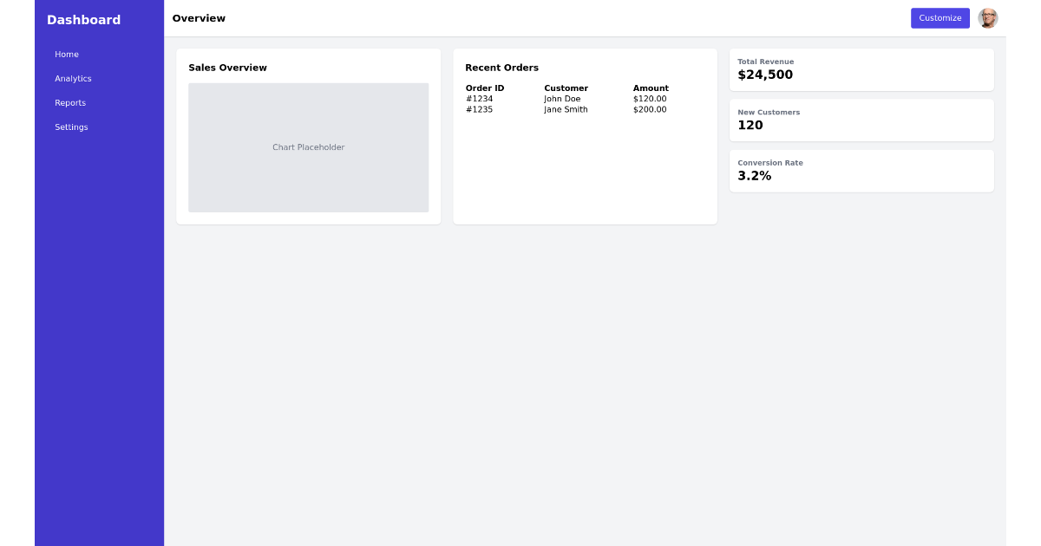Viewport: 1041px width, 546px height.
Task: Click the New Customers metric
Action: [x=861, y=120]
